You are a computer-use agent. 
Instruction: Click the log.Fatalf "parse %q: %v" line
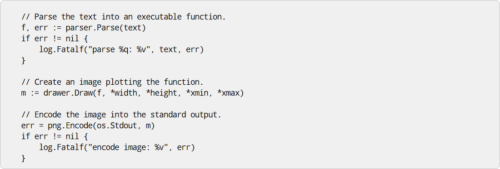pyautogui.click(x=121, y=50)
